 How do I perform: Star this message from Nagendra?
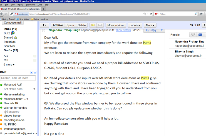pyautogui.click(x=43, y=30)
